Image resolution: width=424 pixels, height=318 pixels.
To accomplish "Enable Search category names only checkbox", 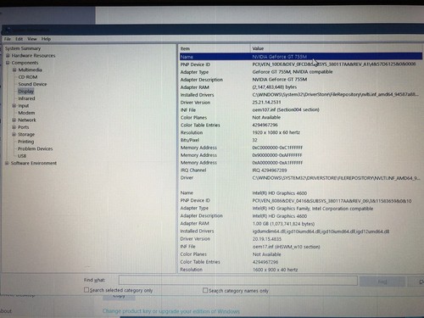I will click(x=205, y=290).
